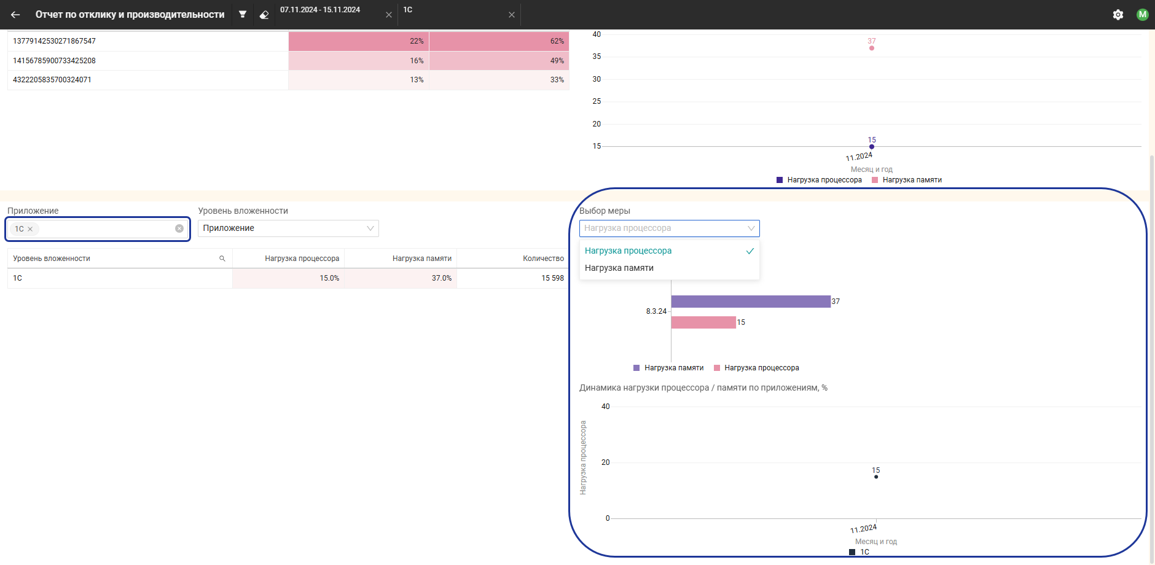Click the 8.3.24 axis label
The width and height of the screenshot is (1155, 565).
coord(656,311)
